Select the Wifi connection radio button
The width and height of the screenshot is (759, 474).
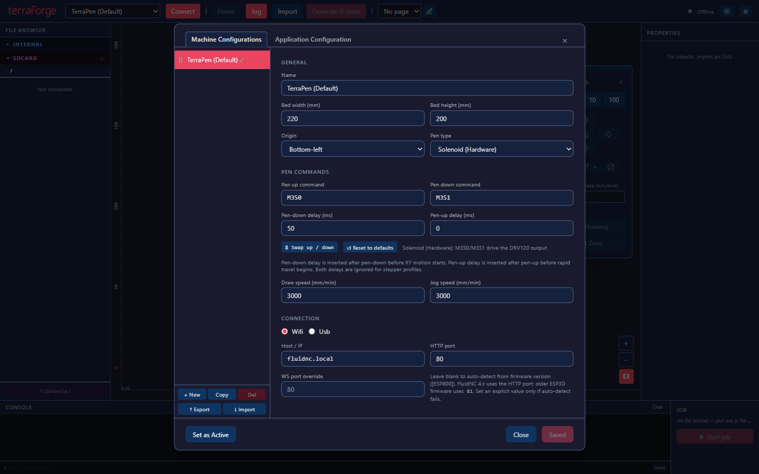pyautogui.click(x=285, y=331)
